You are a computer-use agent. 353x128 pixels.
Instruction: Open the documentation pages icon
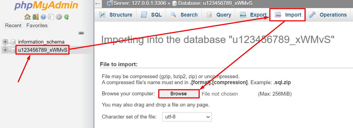(x=51, y=17)
